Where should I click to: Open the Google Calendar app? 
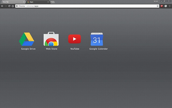tap(97, 39)
